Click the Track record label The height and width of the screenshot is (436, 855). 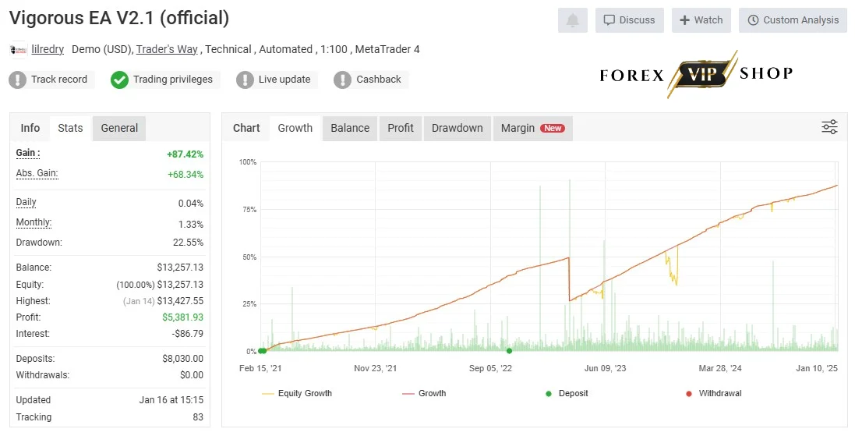[59, 79]
